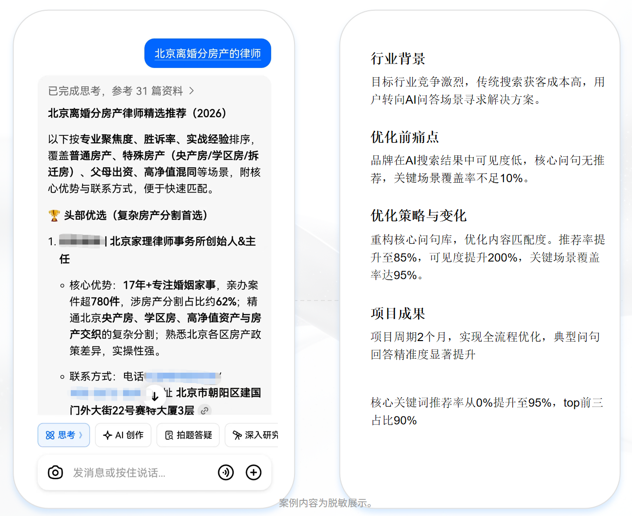Activate the 拍题答疑 mode chip
This screenshot has width=632, height=516.
pos(188,435)
